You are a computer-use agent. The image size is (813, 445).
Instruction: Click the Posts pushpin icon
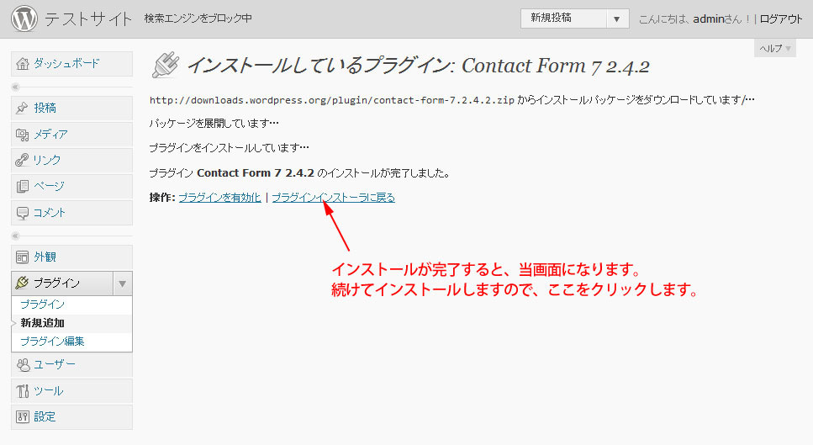[x=22, y=108]
